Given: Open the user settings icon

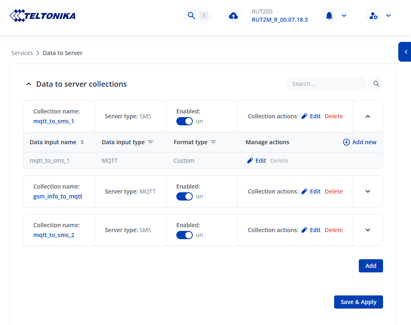Looking at the screenshot, I should click(373, 16).
